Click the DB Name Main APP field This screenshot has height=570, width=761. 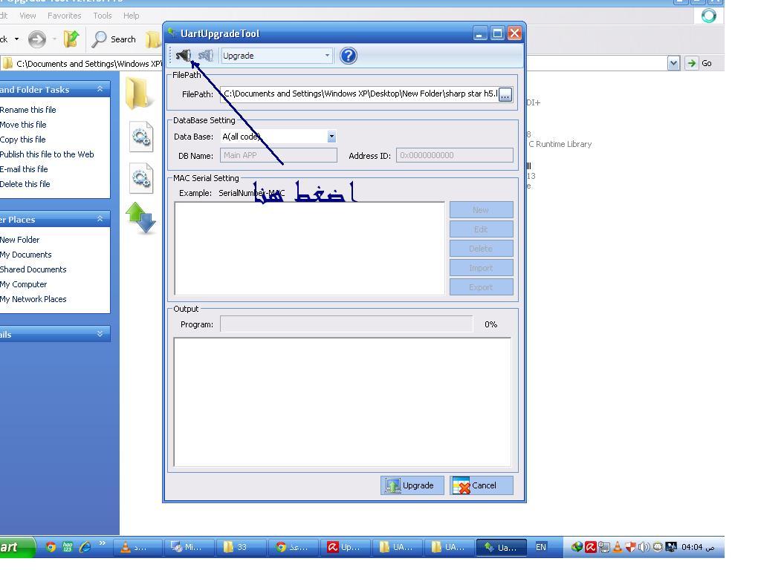pyautogui.click(x=279, y=155)
